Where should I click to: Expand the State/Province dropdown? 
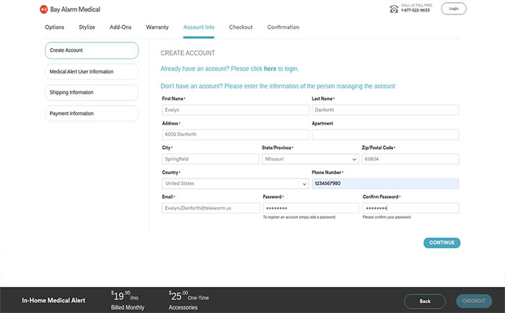tap(310, 159)
